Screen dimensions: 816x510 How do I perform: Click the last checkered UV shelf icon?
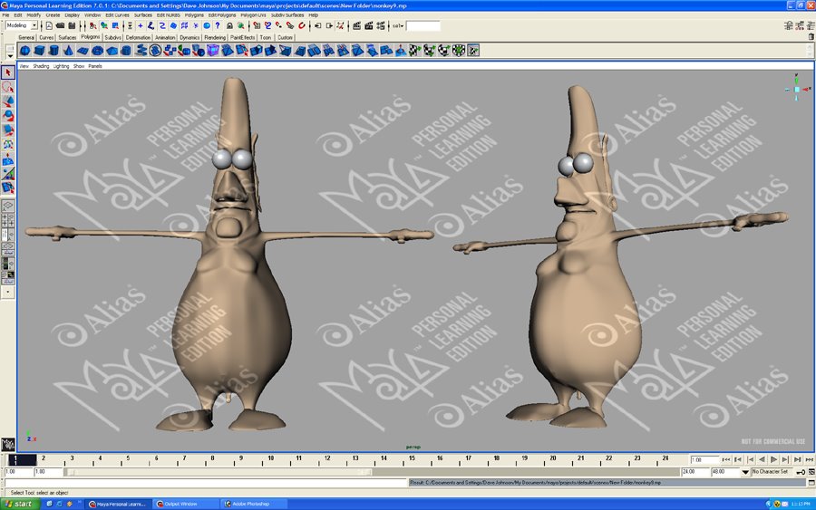(x=473, y=51)
